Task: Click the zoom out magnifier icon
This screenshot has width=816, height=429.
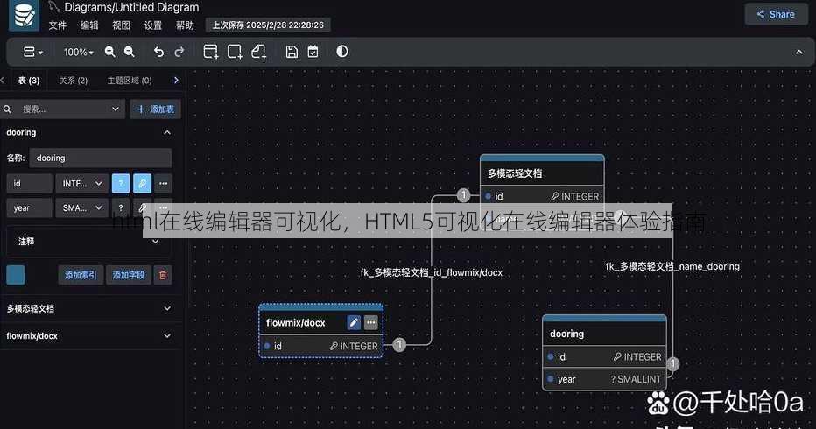Action: click(x=129, y=52)
